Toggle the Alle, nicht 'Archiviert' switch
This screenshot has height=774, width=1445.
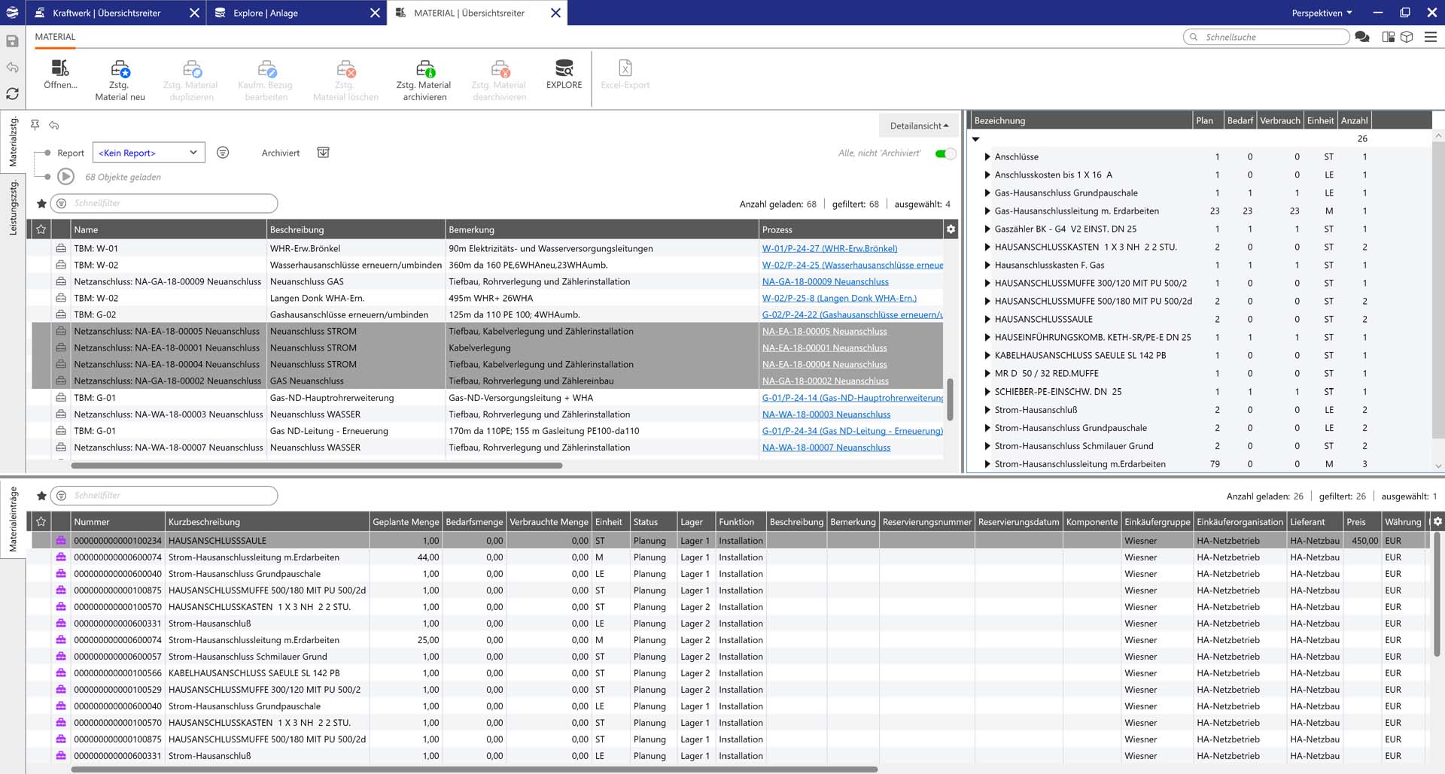pos(945,153)
